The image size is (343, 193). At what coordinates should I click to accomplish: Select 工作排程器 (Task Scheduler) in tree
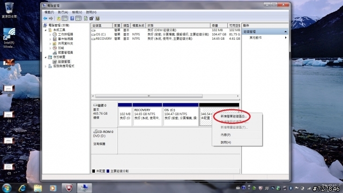click(x=65, y=34)
